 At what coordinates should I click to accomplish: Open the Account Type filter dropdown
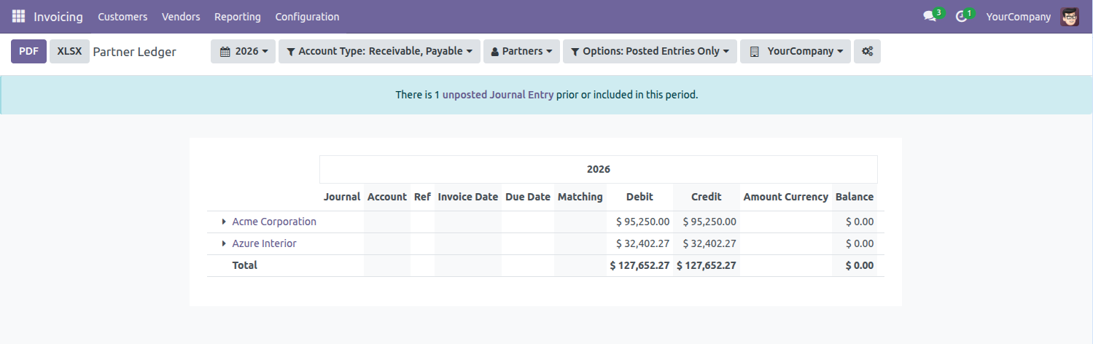pyautogui.click(x=379, y=52)
